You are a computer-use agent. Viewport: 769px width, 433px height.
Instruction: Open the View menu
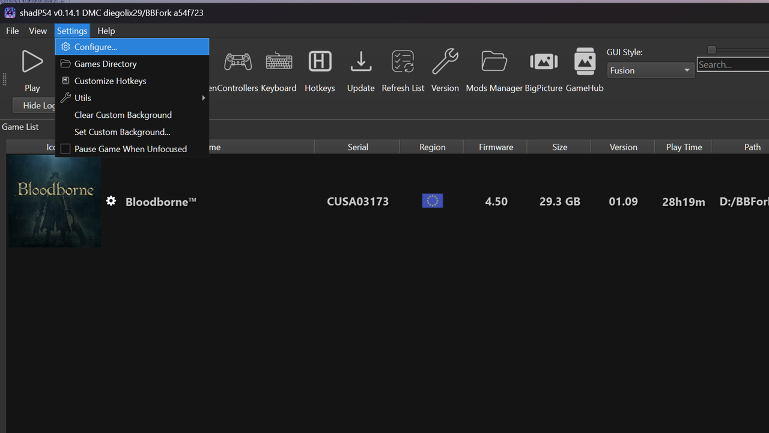tap(38, 31)
